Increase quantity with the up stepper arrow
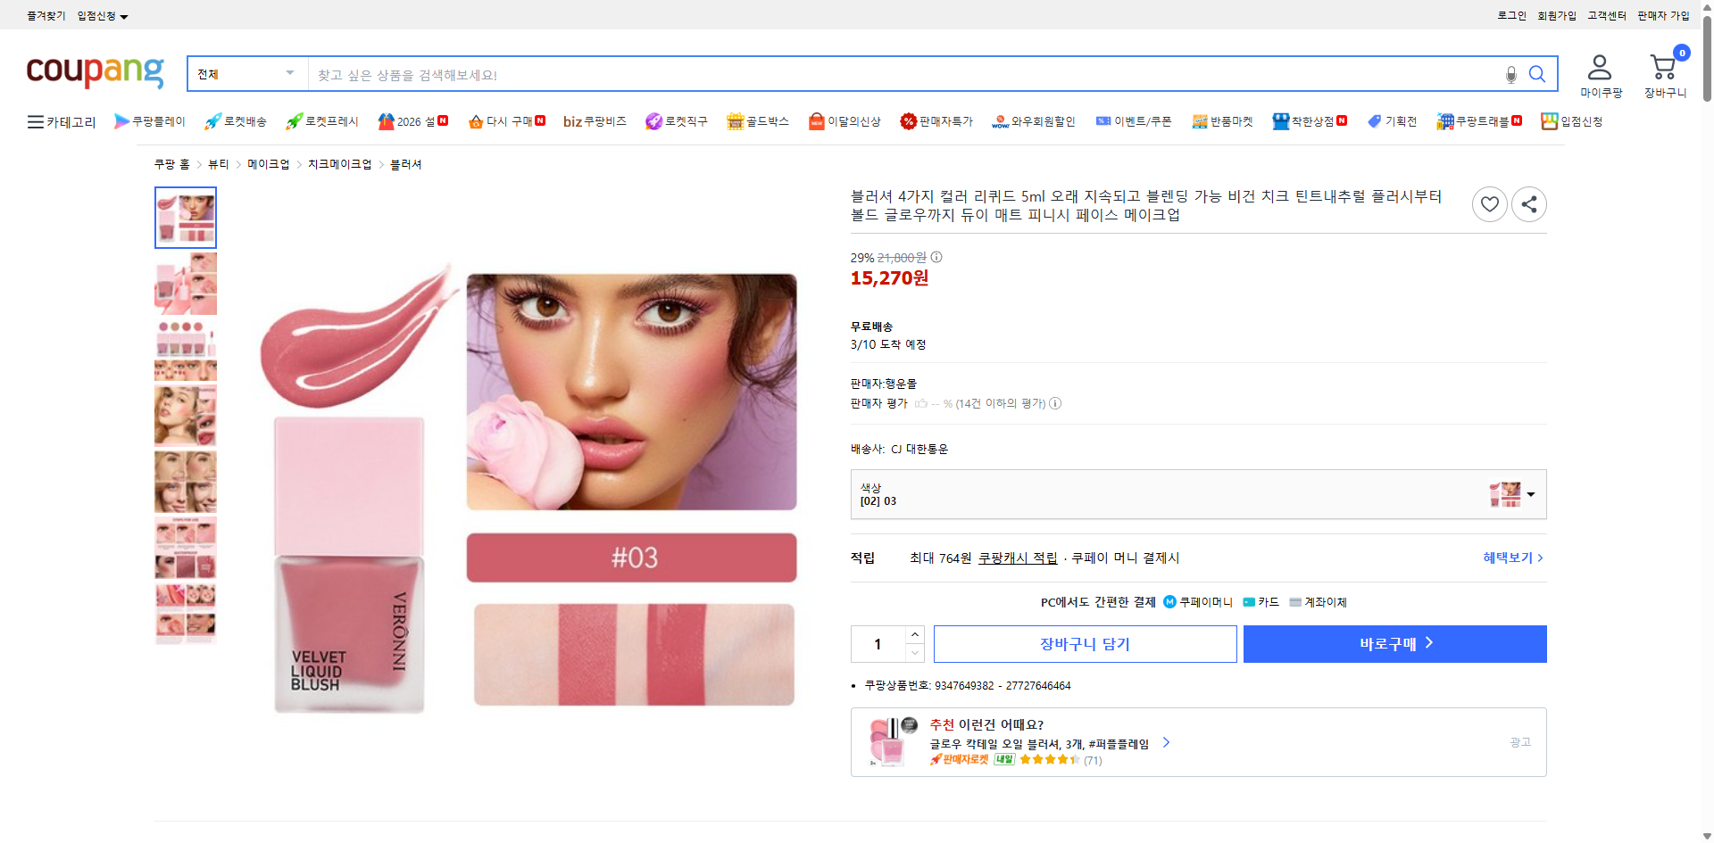The image size is (1714, 843). [913, 634]
